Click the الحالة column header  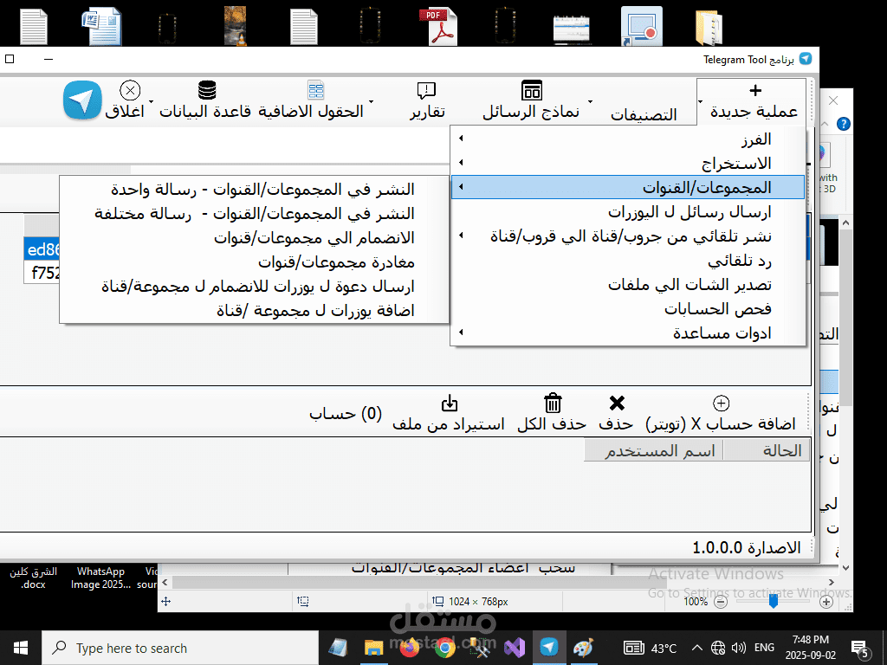[x=766, y=450]
